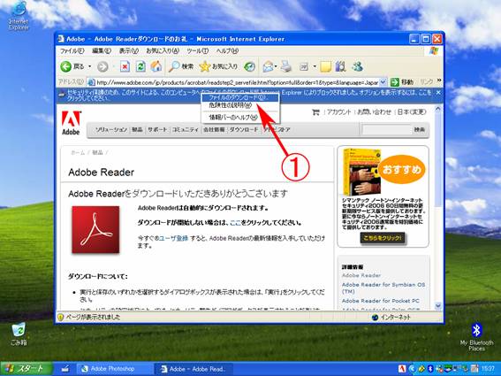Open the Messenger people toolbar icon
Screen dimensions: 501x376
pos(357,66)
